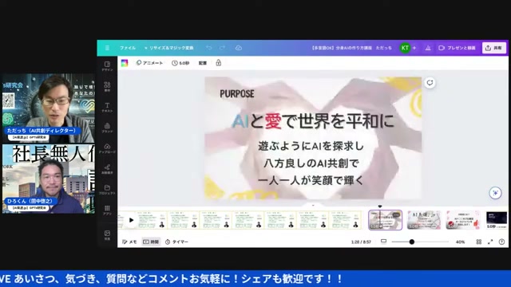Click the presentation title text in header
This screenshot has height=287, width=511.
click(x=351, y=48)
